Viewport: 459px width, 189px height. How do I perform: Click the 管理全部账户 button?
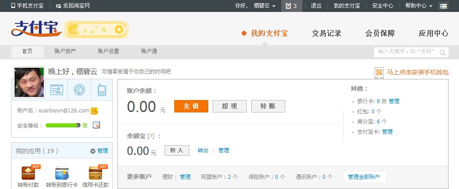364,177
